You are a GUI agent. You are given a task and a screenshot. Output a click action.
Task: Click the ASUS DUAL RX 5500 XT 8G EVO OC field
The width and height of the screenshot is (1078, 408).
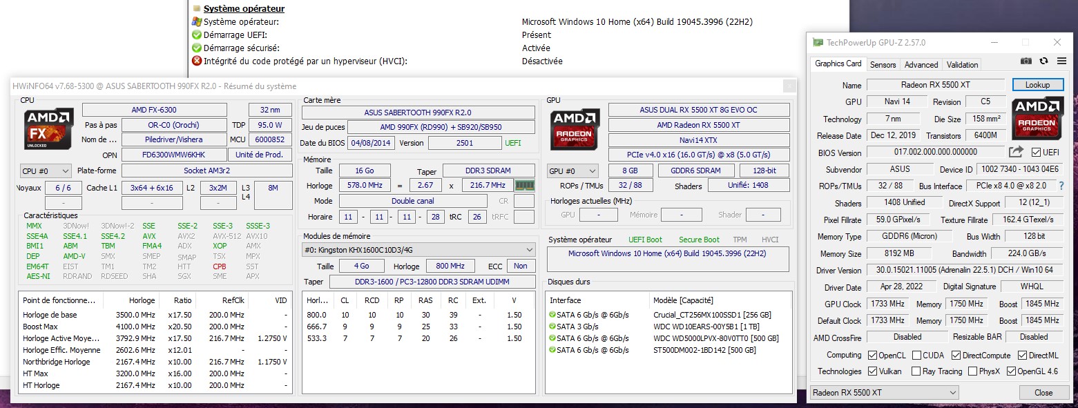[x=699, y=110]
